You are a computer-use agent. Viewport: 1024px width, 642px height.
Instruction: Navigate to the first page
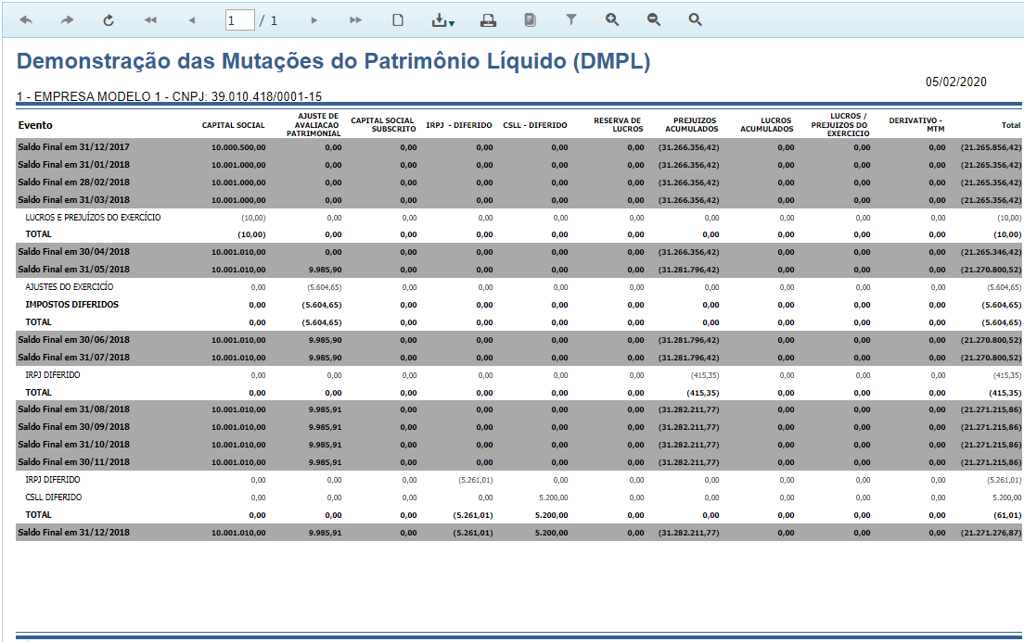coord(149,19)
